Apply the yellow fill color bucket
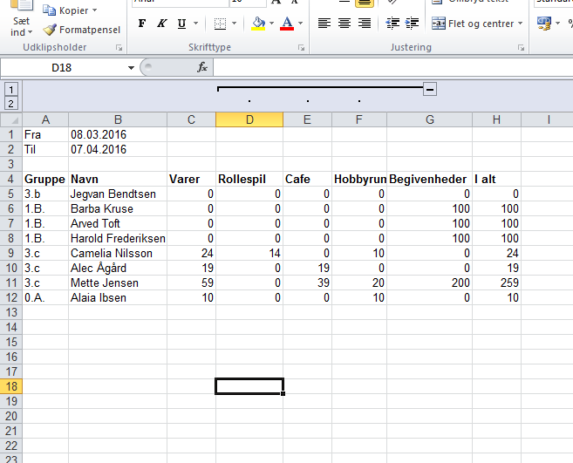 tap(258, 24)
